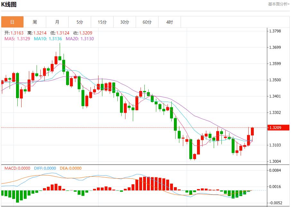
Task: Select the 日 daily chart tab
Action: point(12,22)
